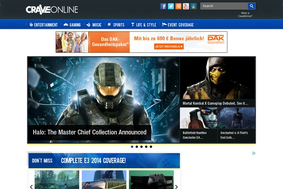Viewport: 283px width, 189px height.
Task: Select the third slider pagination dot
Action: point(141,146)
